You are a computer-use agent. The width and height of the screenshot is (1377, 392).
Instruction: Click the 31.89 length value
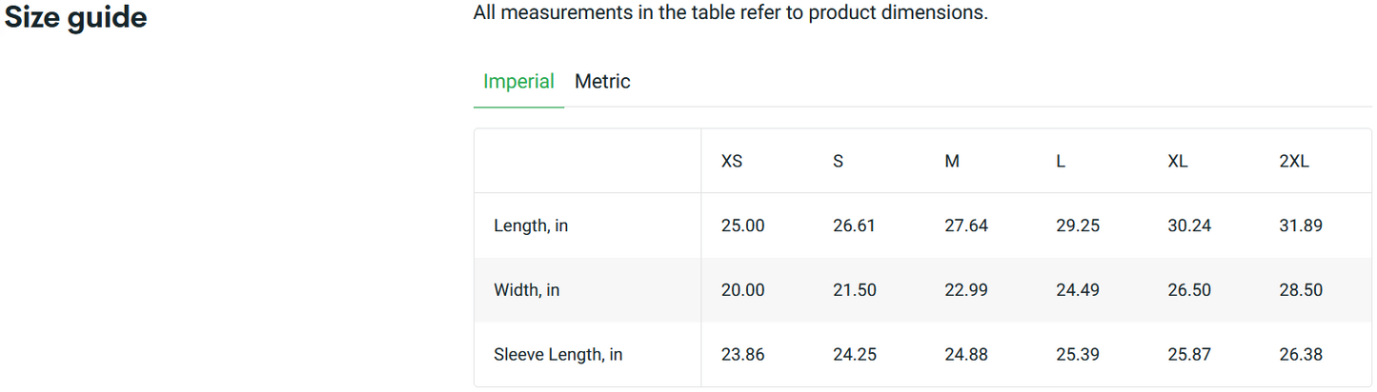tap(1301, 226)
